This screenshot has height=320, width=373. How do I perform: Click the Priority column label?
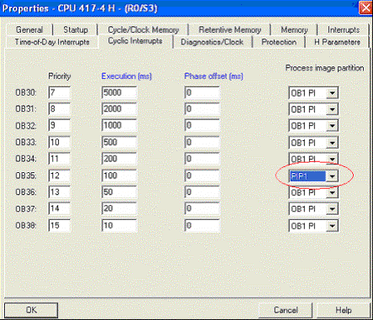pyautogui.click(x=60, y=76)
